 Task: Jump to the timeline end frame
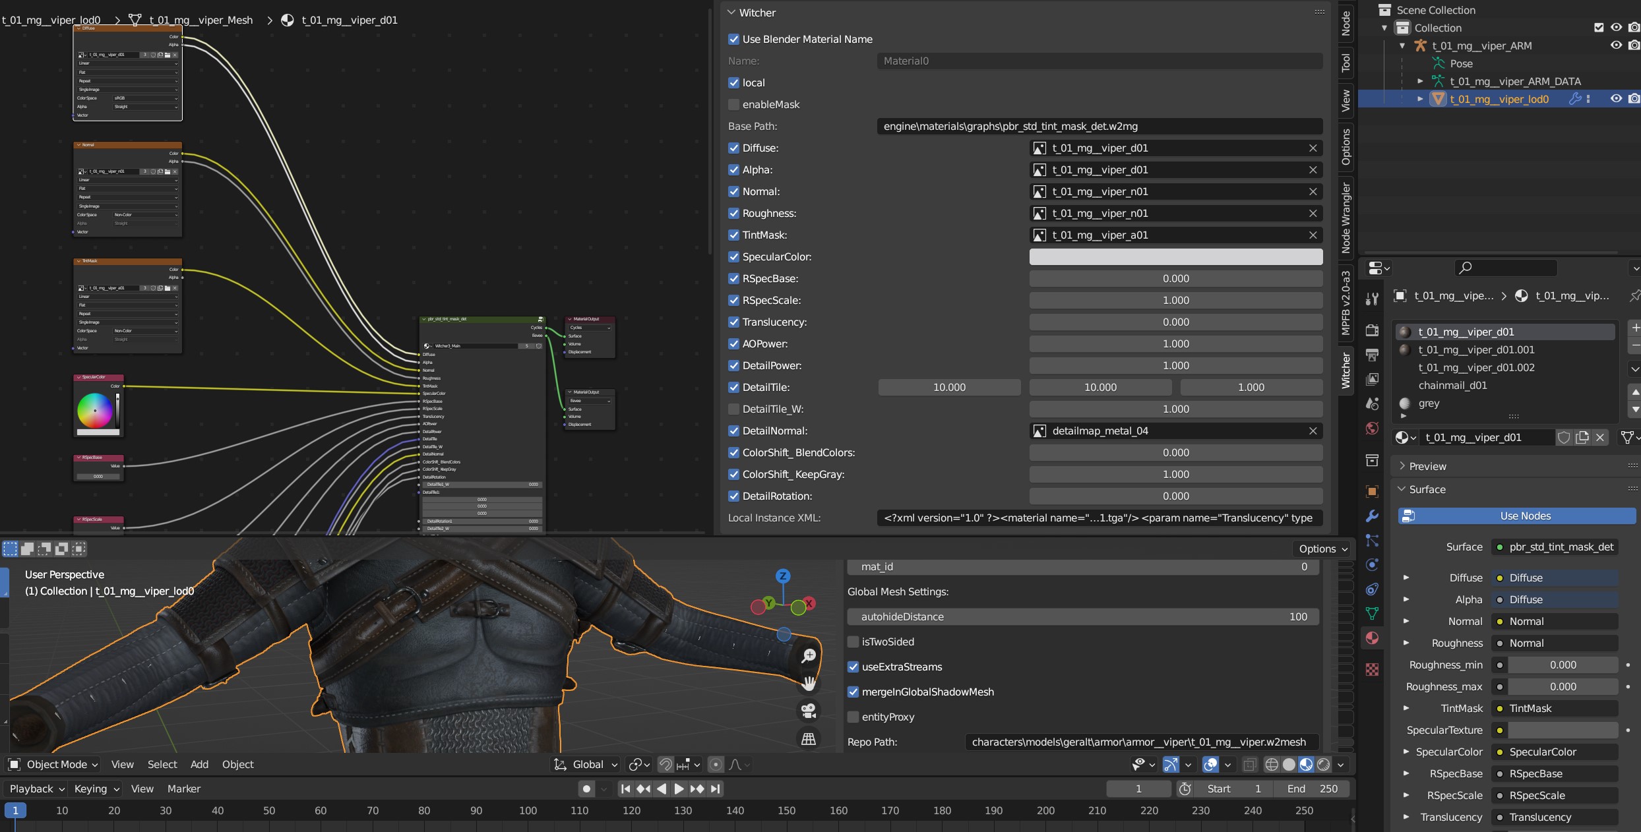[715, 788]
